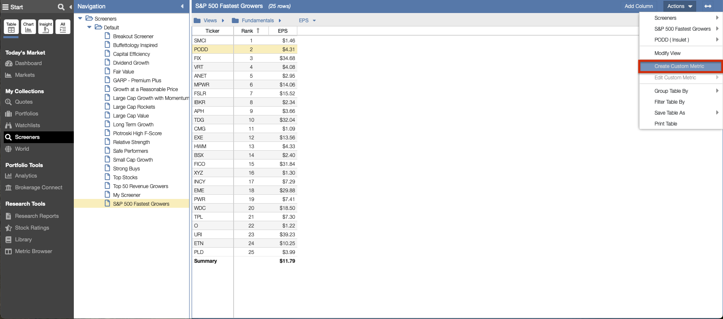Expand the Save Table As submenu
Viewport: 723px width, 319px height.
pyautogui.click(x=680, y=113)
